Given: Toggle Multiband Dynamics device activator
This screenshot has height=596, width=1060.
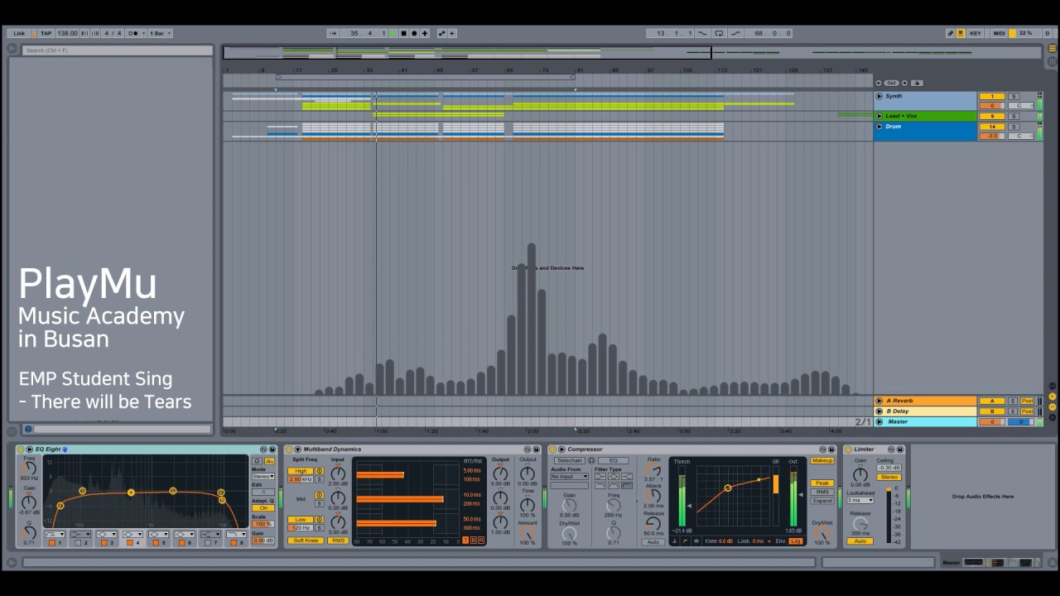Looking at the screenshot, I should tap(289, 449).
